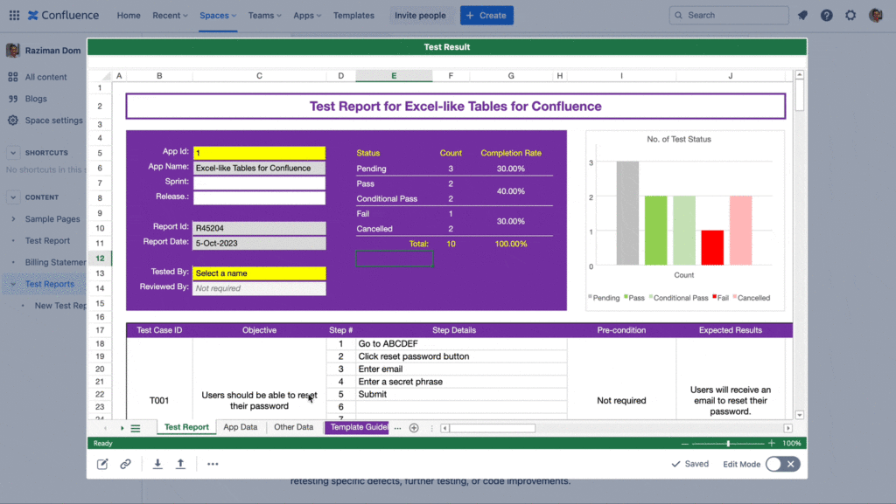Switch to the Template Guide sheet tab

coord(357,427)
